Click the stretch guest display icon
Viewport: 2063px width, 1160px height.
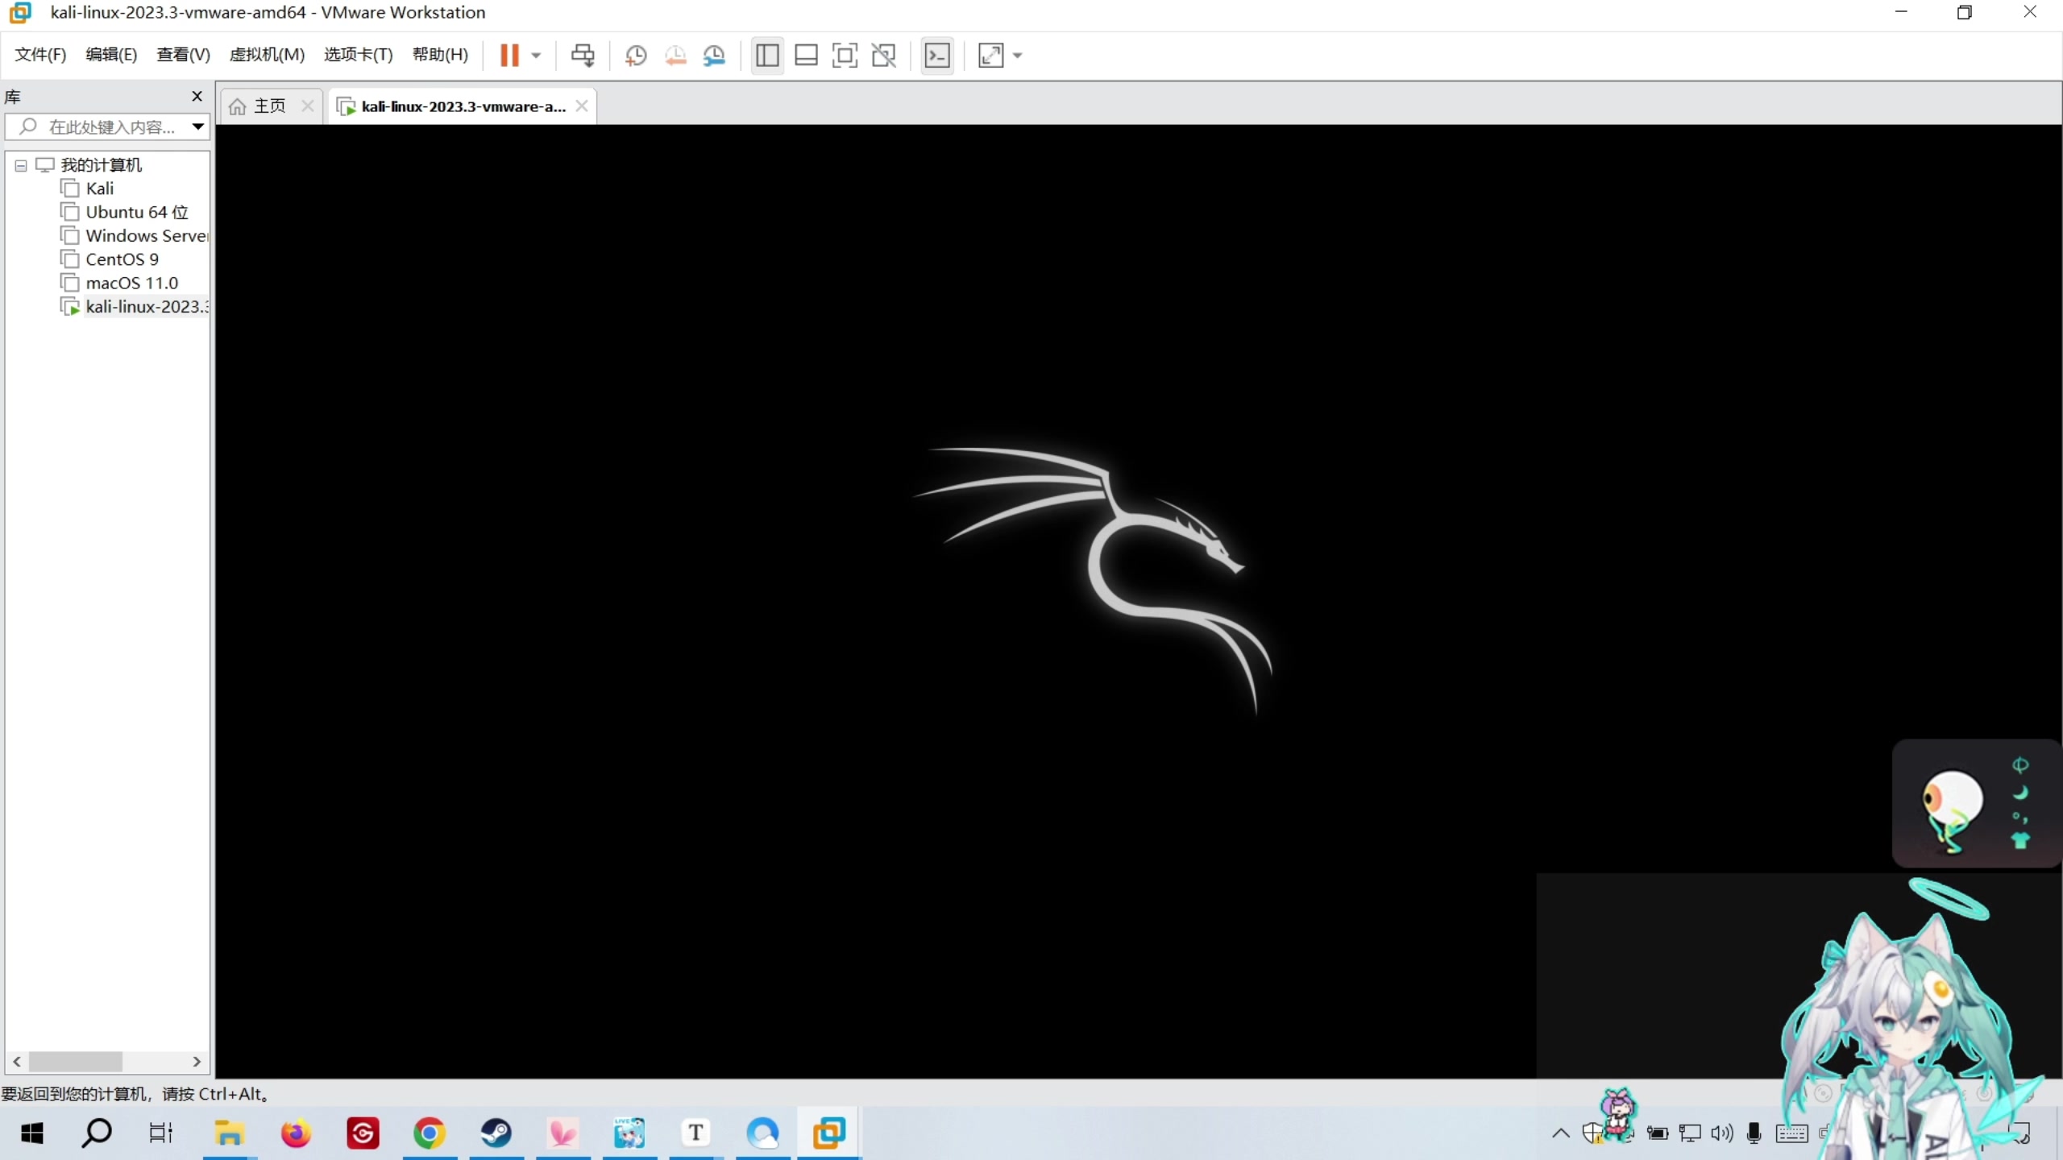pyautogui.click(x=990, y=55)
